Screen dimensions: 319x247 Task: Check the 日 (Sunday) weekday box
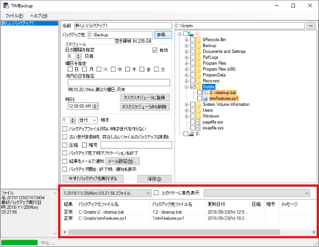[x=70, y=69]
